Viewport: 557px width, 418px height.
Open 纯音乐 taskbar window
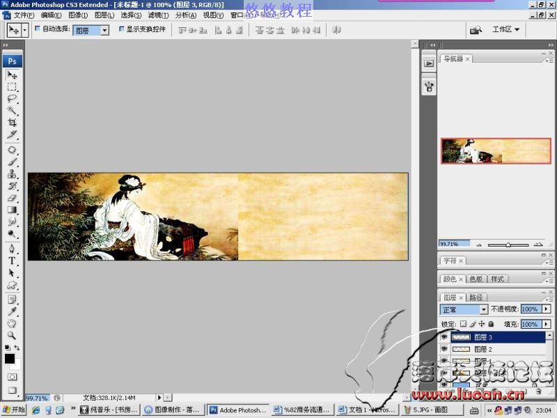point(109,410)
